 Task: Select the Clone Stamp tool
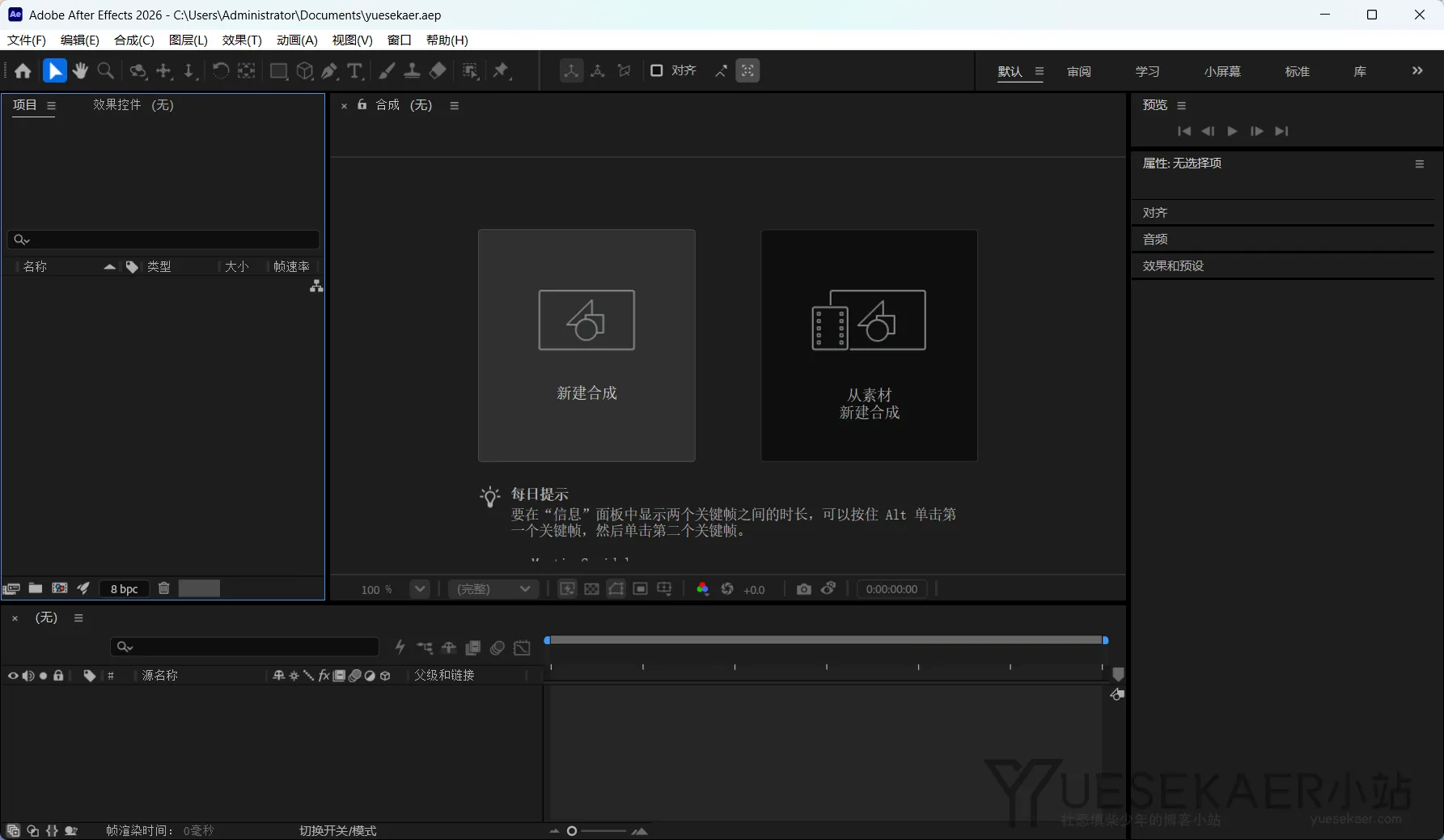coord(412,71)
